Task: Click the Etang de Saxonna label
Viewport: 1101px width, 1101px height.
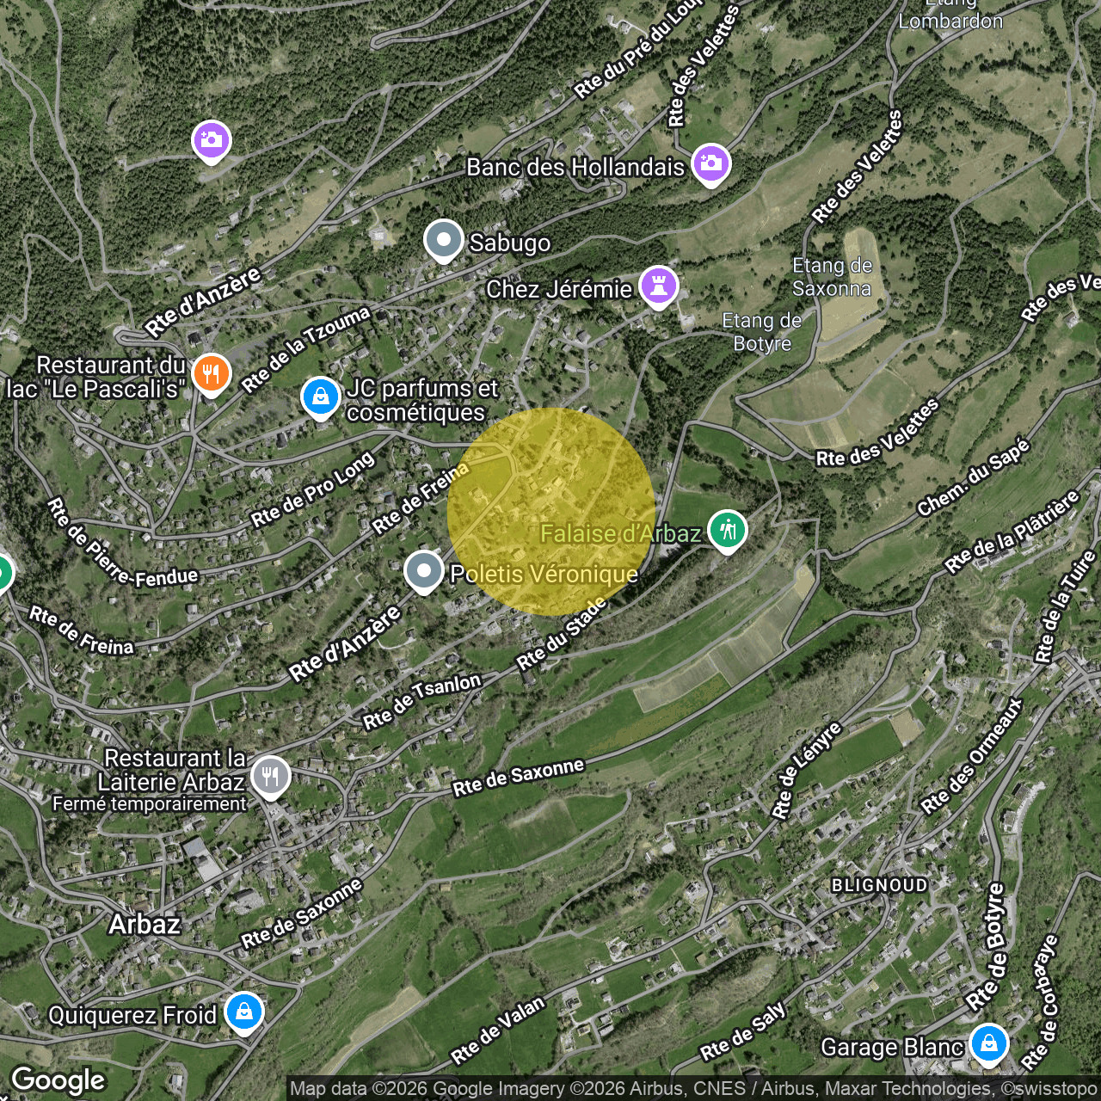Action: tap(832, 277)
